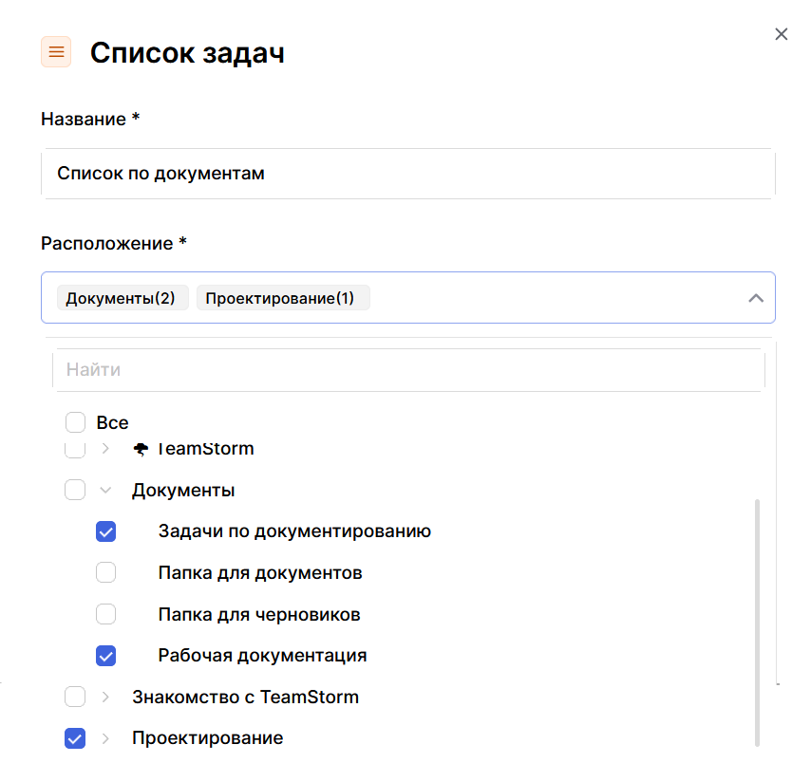Expand the Проектирование tree node

click(x=105, y=738)
